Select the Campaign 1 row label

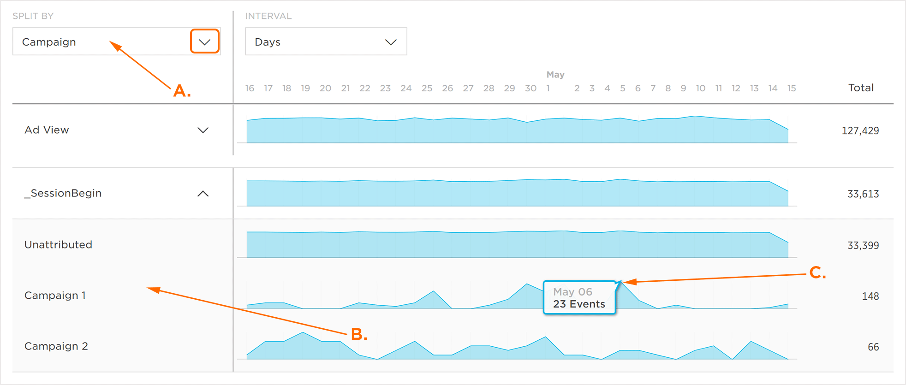click(x=55, y=296)
